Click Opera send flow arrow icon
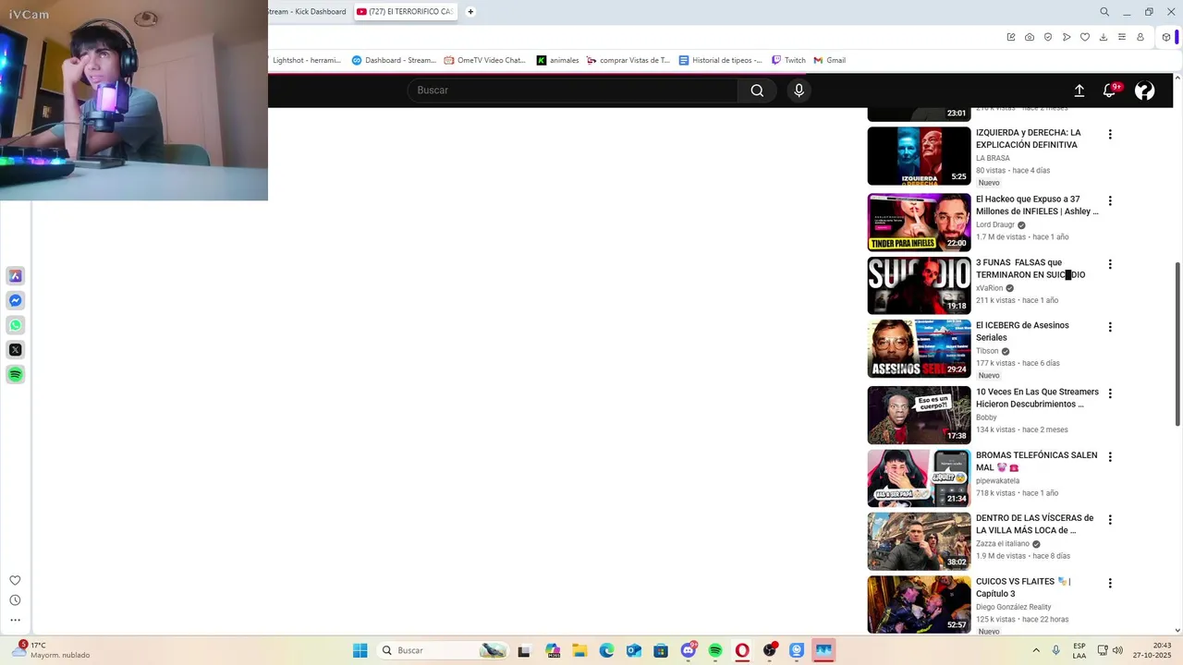This screenshot has width=1183, height=665. pyautogui.click(x=1067, y=37)
